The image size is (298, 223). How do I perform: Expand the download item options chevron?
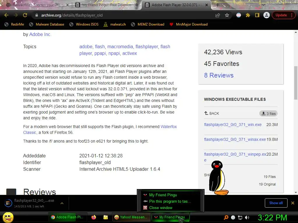click(x=62, y=203)
